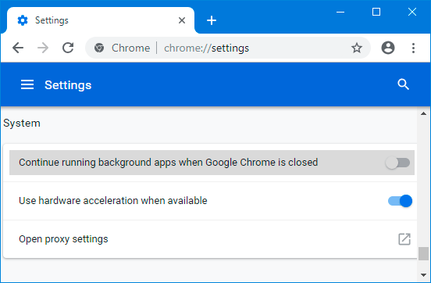Open Chrome's three-dot customize menu
The height and width of the screenshot is (283, 431).
[x=413, y=48]
